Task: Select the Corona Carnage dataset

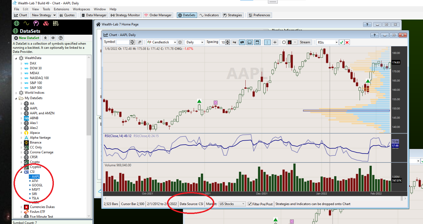Action: [x=42, y=152]
